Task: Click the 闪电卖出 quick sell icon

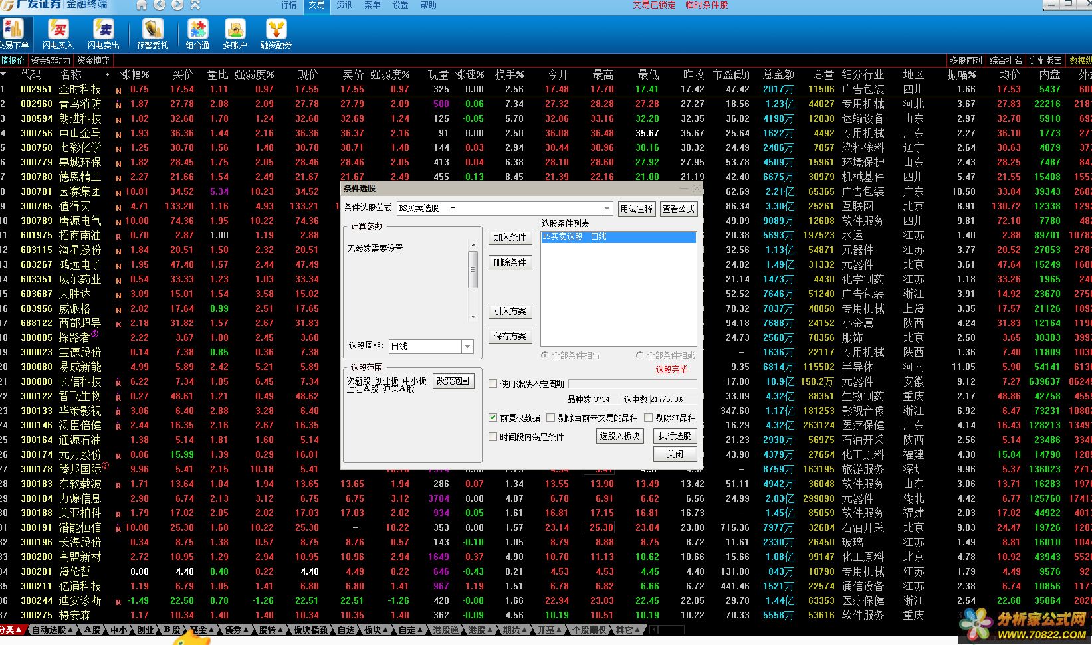Action: click(x=104, y=33)
